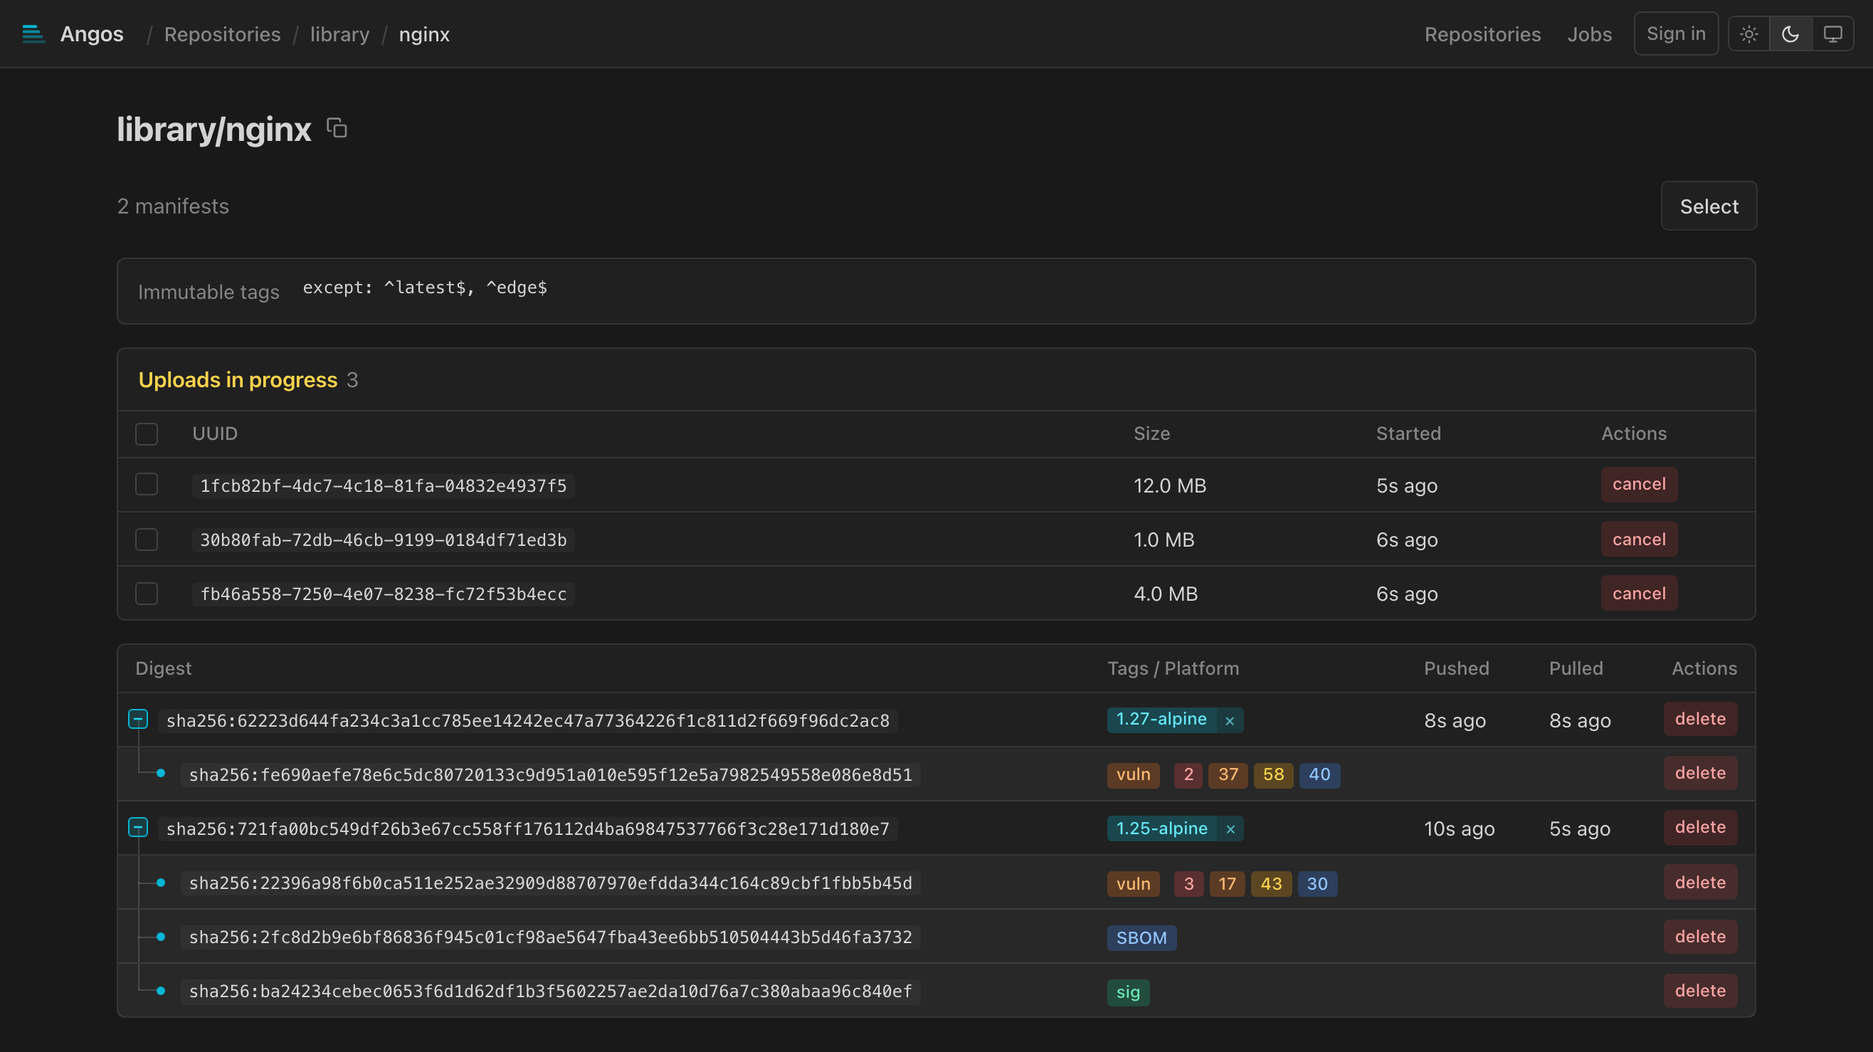Check the upload fb46a558-7250 row checkbox

tap(147, 593)
